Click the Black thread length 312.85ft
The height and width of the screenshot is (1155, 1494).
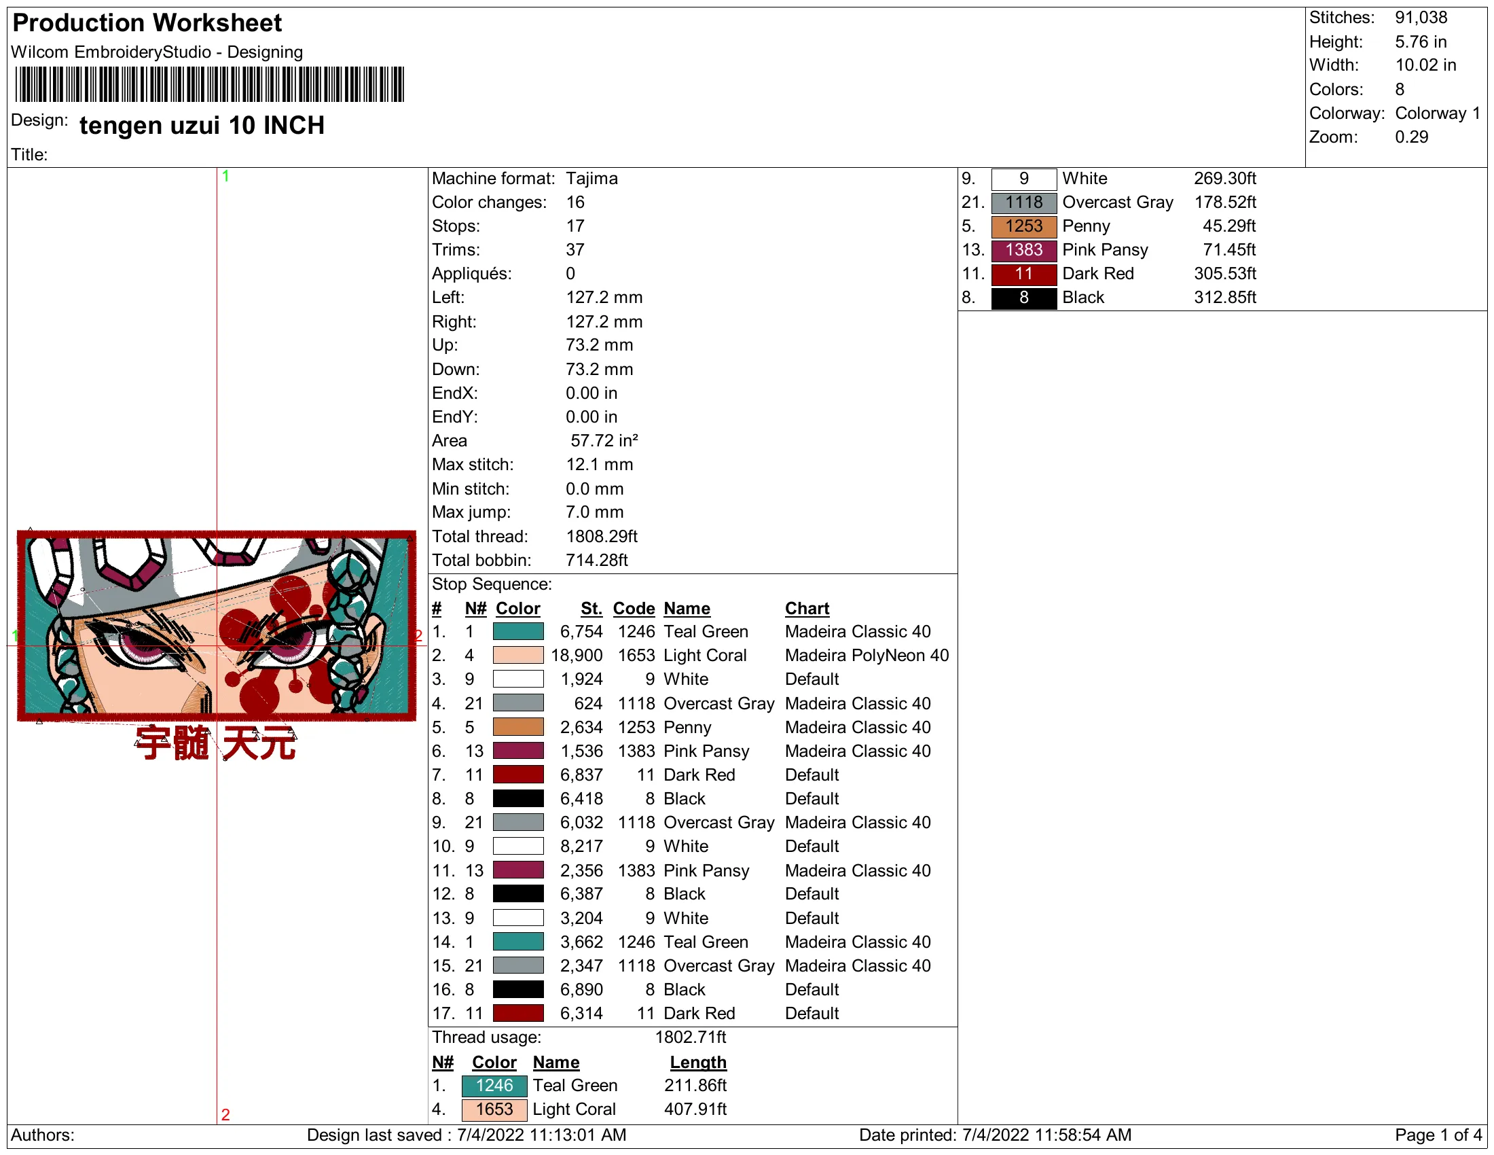click(1225, 298)
